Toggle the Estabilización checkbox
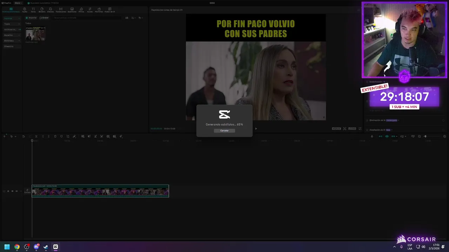 (x=367, y=82)
